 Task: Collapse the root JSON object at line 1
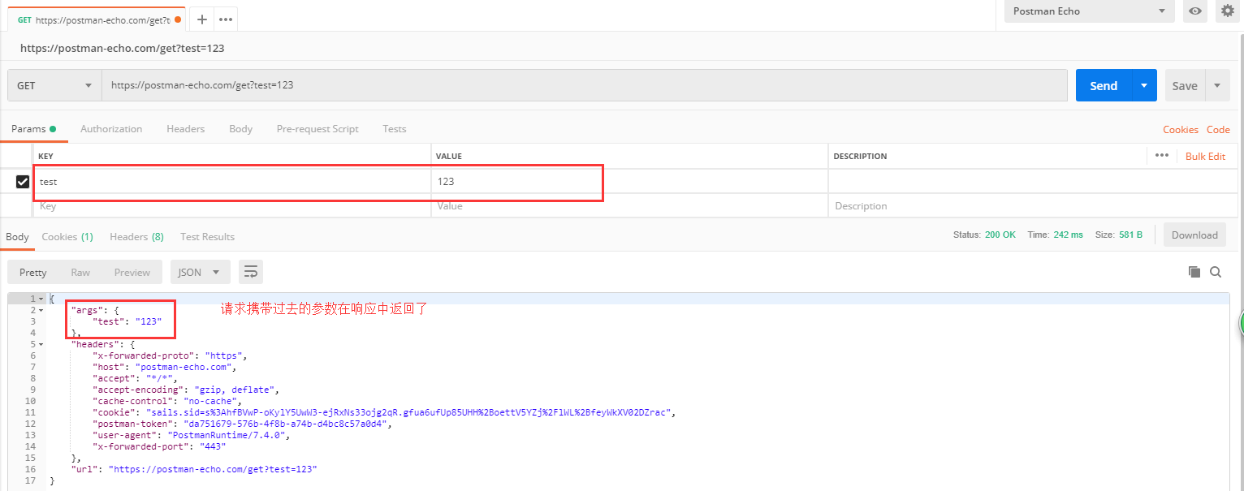(41, 299)
